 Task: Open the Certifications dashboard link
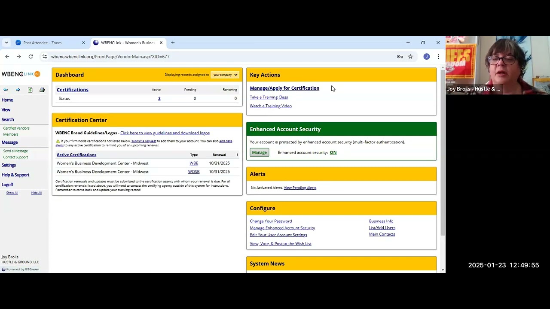point(73,90)
